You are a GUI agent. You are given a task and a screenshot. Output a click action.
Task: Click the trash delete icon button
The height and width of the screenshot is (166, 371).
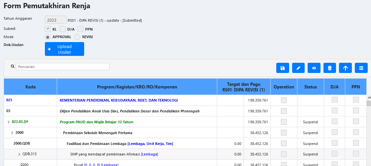point(330,68)
